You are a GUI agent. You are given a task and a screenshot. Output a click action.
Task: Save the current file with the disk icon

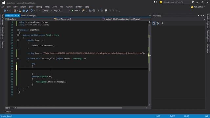point(24,10)
